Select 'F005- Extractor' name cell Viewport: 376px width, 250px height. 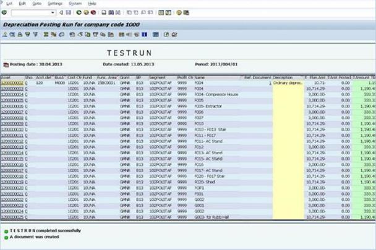(x=208, y=106)
